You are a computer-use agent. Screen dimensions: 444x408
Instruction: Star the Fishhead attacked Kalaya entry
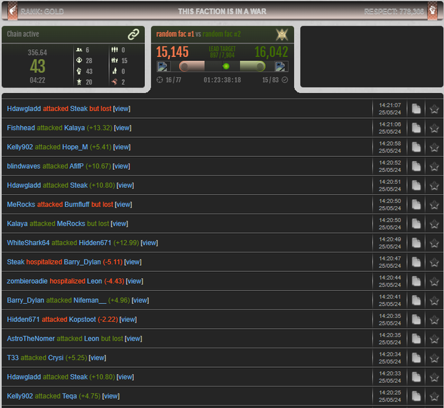tap(434, 128)
